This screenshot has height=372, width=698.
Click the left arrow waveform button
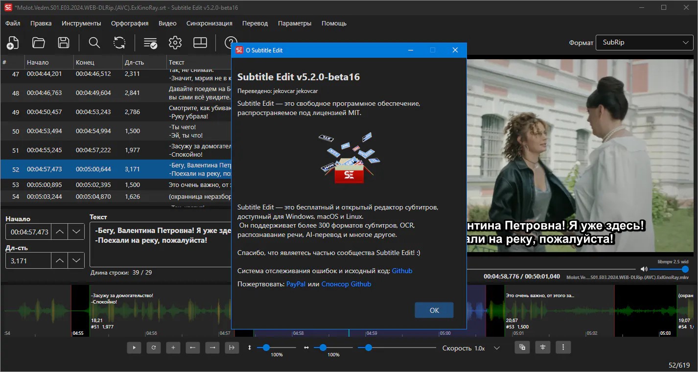[192, 348]
